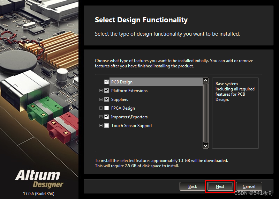Screen dimensions: 279x199
Task: Click the scroll down arrow in feature list
Action: coord(205,146)
